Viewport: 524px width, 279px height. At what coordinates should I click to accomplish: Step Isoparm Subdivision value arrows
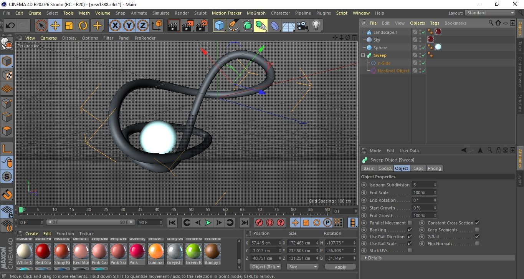(435, 185)
